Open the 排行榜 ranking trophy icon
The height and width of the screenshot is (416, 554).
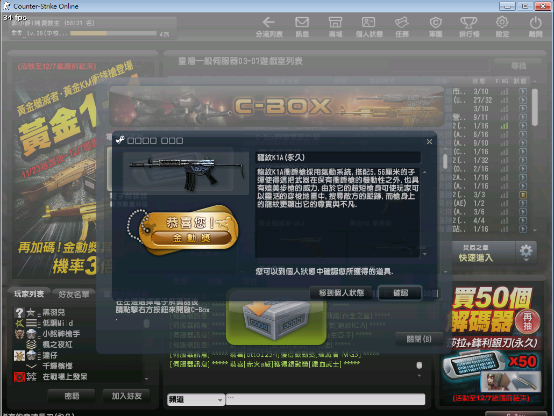469,27
